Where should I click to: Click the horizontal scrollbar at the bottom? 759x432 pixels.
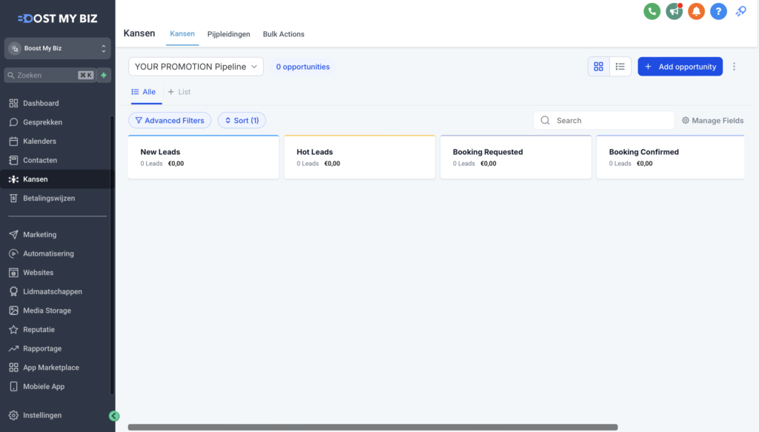pyautogui.click(x=372, y=427)
